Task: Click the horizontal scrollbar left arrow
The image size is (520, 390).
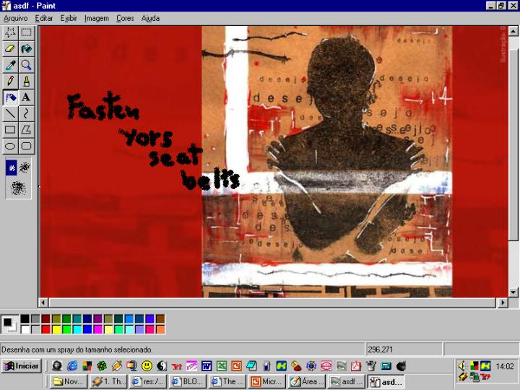Action: (43, 303)
